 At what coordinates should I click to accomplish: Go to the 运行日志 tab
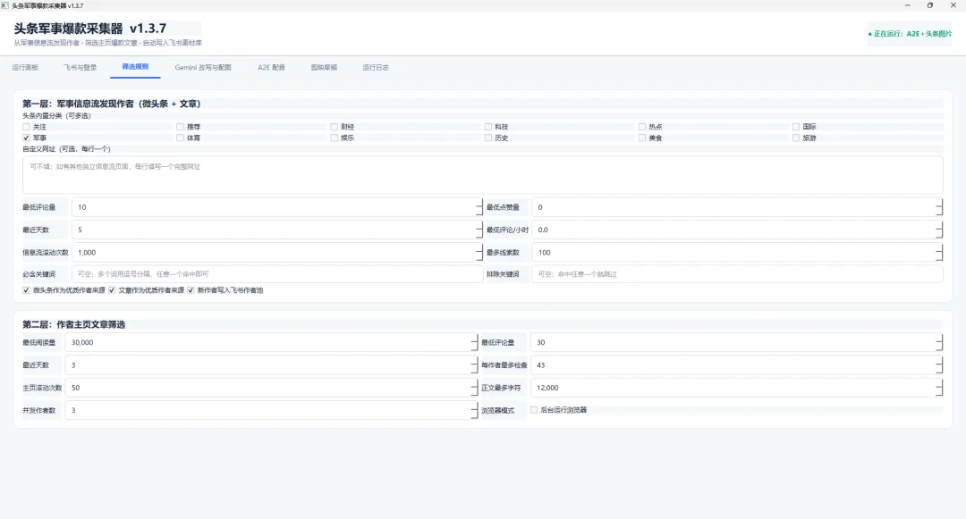376,68
